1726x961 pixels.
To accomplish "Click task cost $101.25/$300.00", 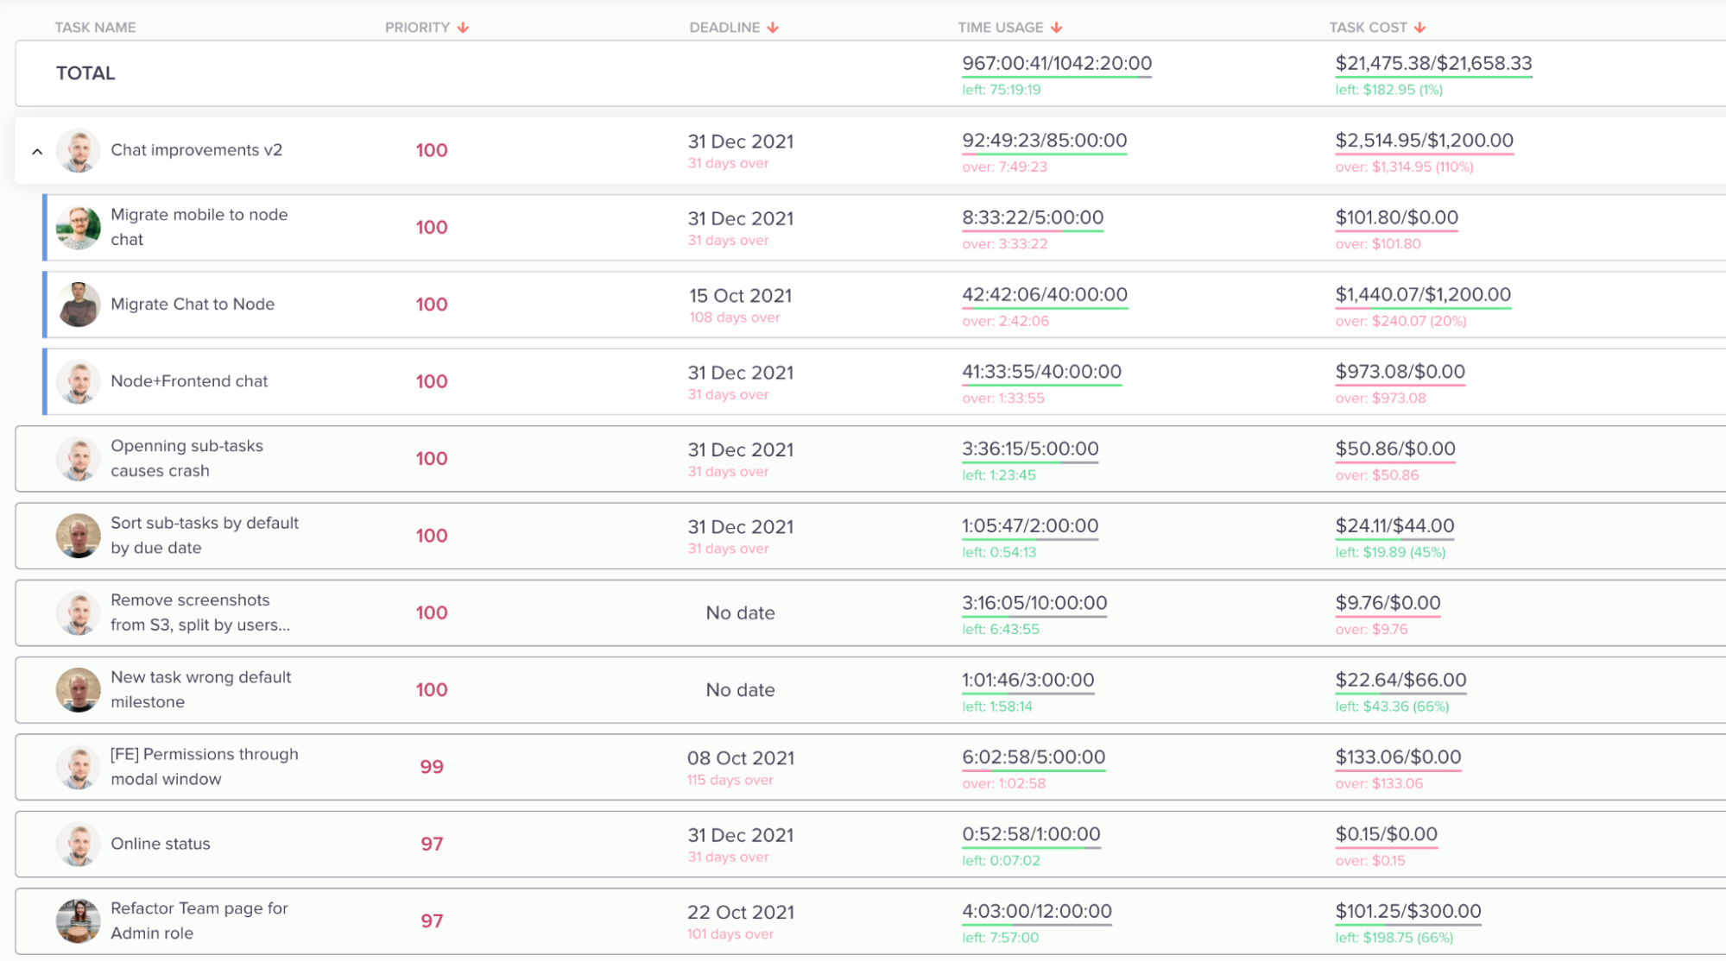I will coord(1407,911).
